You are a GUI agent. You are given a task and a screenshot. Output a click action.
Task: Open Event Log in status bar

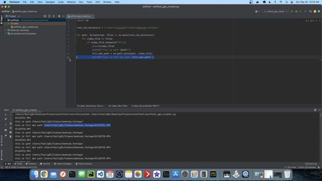(x=311, y=164)
